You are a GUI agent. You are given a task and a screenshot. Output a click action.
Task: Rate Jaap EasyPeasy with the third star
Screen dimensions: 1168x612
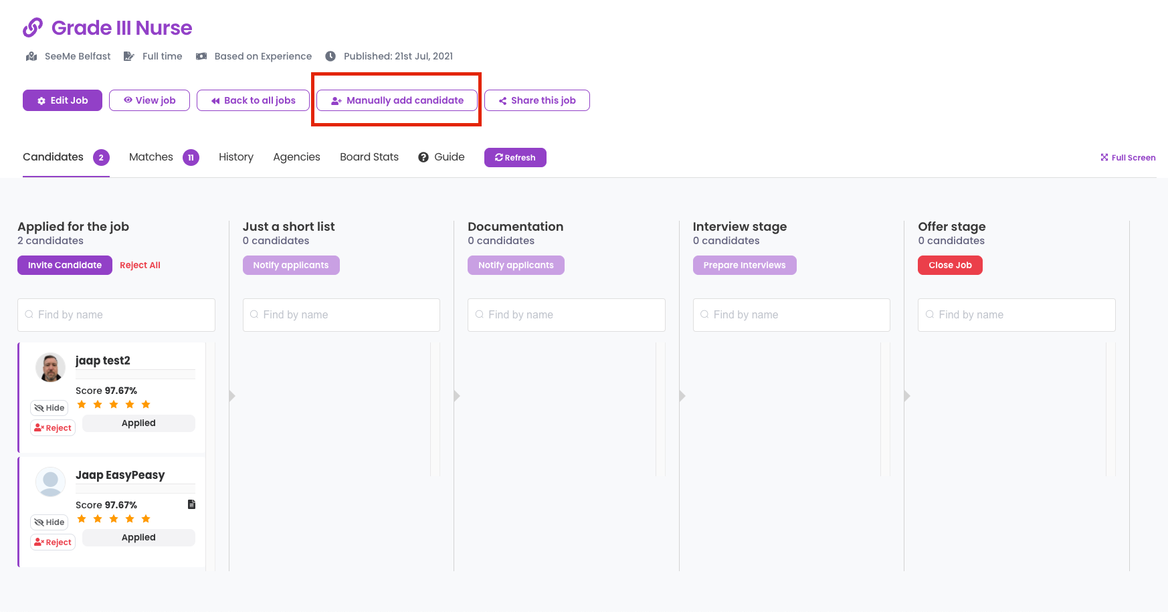114,519
